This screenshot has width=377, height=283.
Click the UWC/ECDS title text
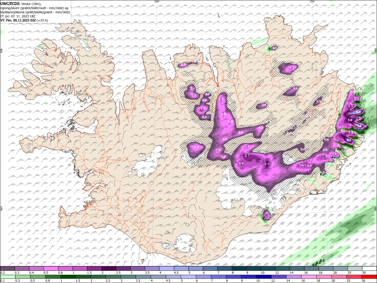pyautogui.click(x=10, y=4)
